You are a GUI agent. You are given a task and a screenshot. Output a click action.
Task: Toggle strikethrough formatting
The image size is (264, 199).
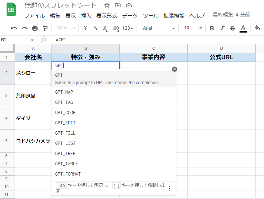(x=233, y=28)
